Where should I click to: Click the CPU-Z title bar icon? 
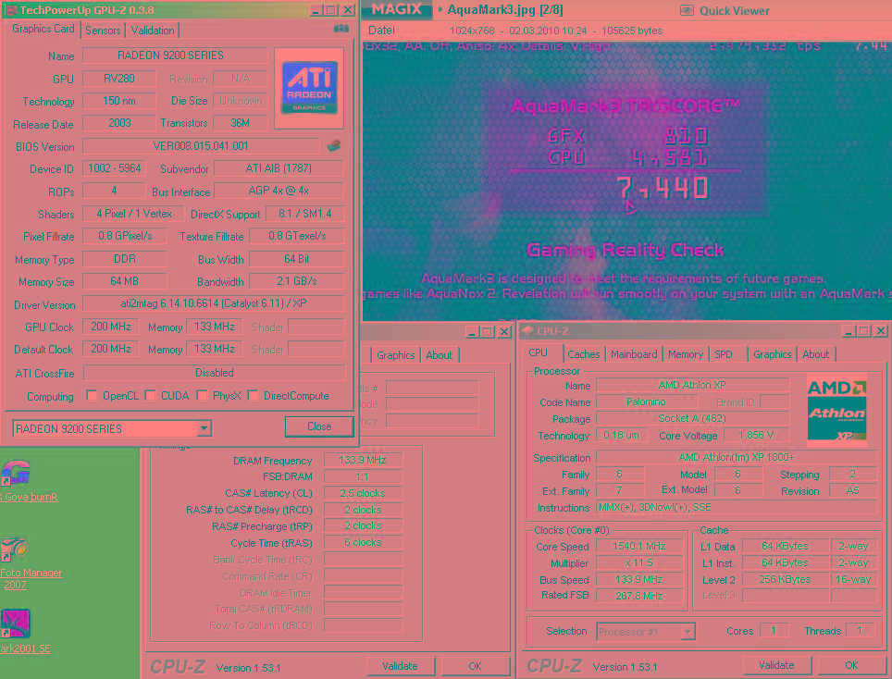click(x=528, y=331)
